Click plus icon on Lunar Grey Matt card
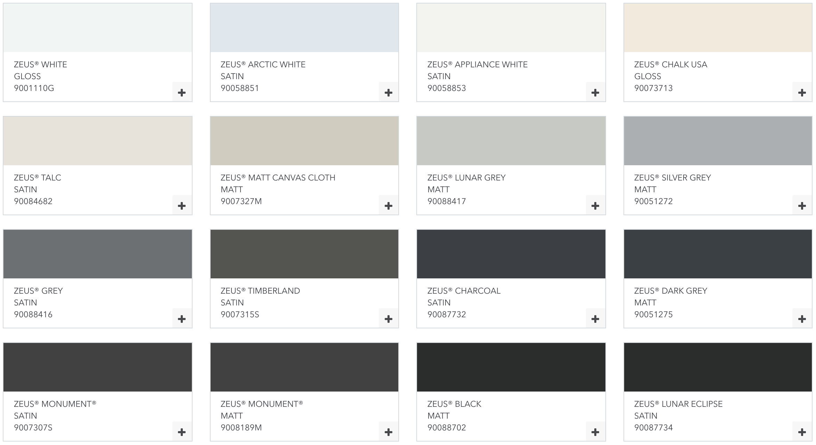This screenshot has height=445, width=816. tap(595, 205)
